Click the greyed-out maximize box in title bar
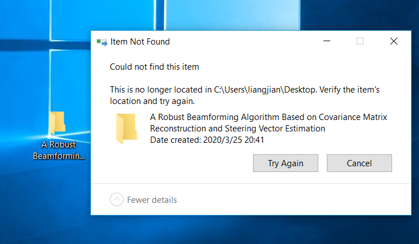The image size is (419, 244). click(x=360, y=41)
